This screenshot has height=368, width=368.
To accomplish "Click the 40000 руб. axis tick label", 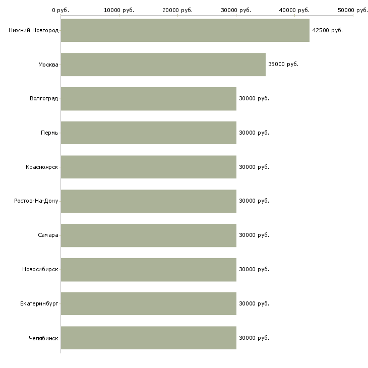I will tap(294, 10).
